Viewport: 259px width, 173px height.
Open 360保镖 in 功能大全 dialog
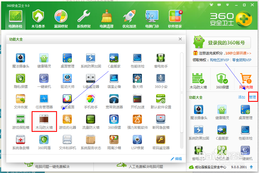point(114,122)
